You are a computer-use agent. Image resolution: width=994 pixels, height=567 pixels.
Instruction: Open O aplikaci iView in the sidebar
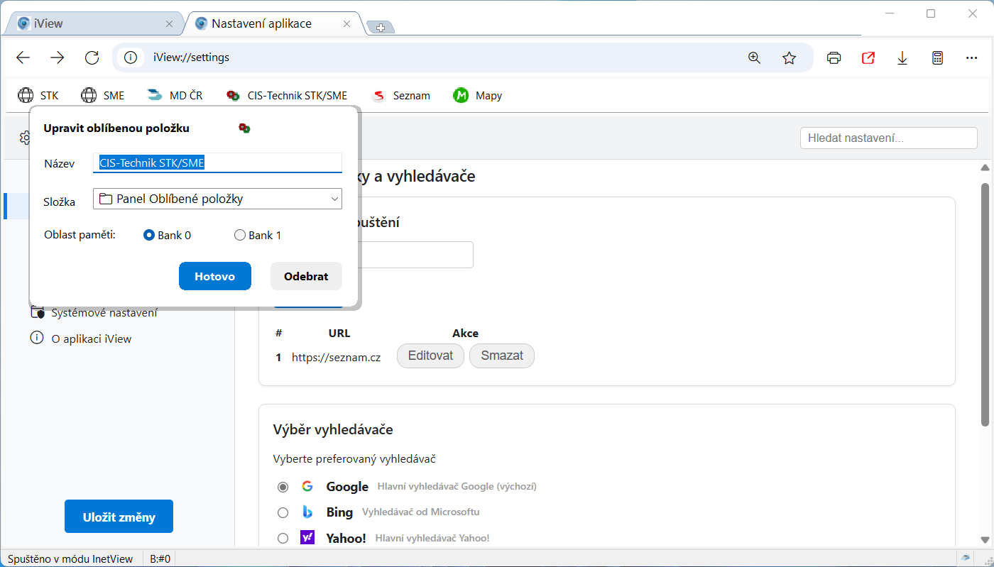click(x=81, y=338)
